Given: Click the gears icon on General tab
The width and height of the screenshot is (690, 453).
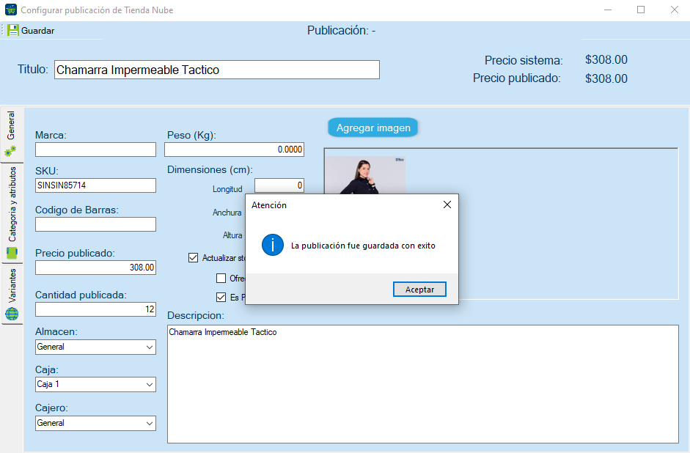Looking at the screenshot, I should point(10,151).
